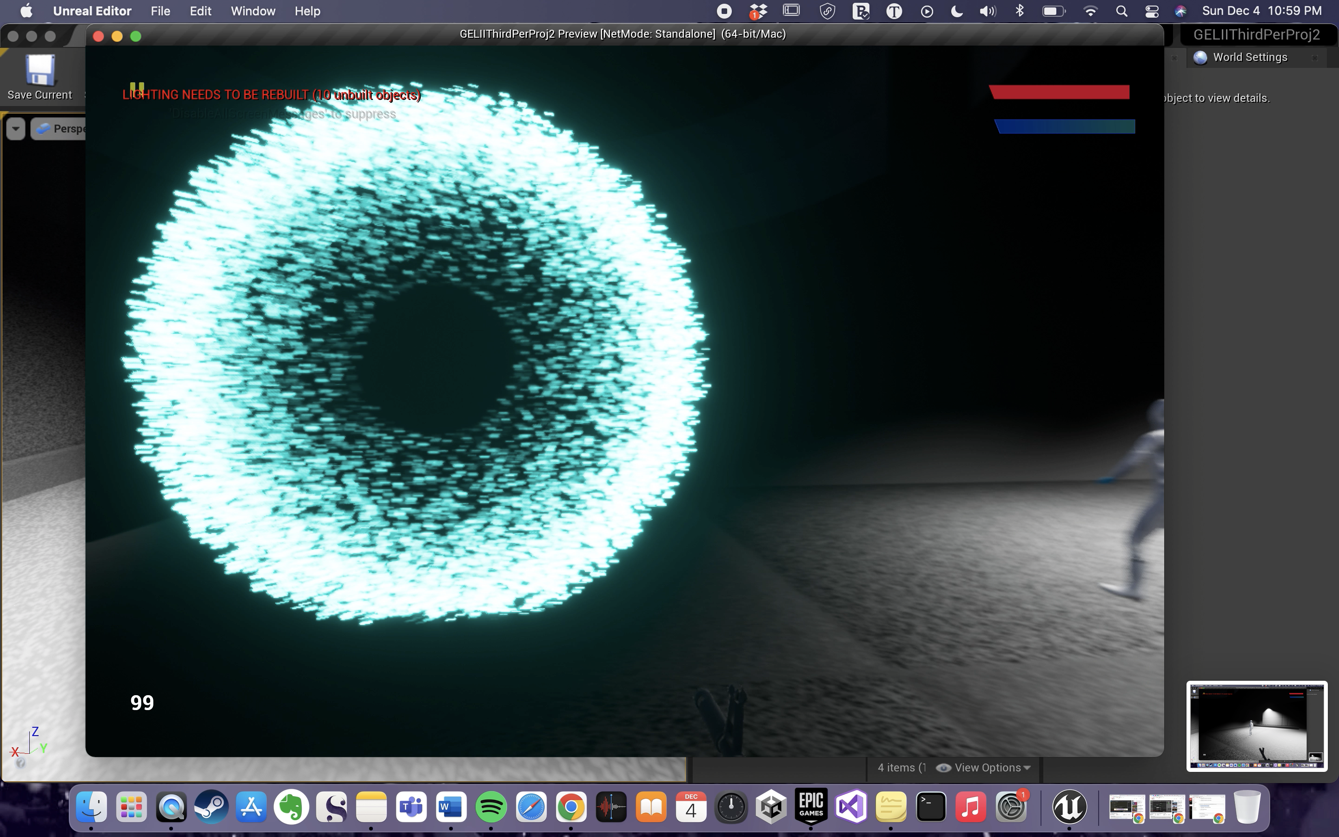Viewport: 1339px width, 837px height.
Task: Open Epic Games Launcher from the dock
Action: pyautogui.click(x=811, y=807)
